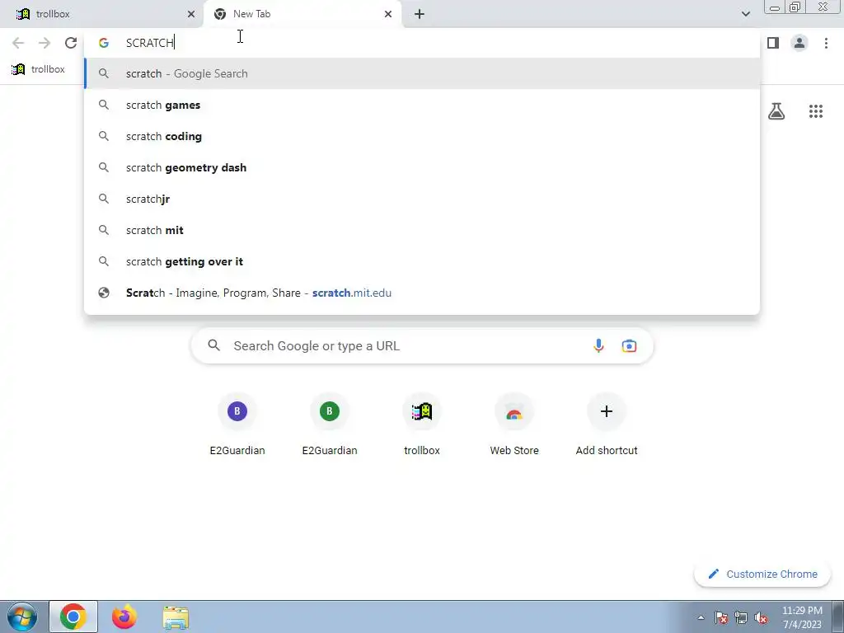Click the browser forward arrow
This screenshot has width=844, height=633.
(45, 43)
